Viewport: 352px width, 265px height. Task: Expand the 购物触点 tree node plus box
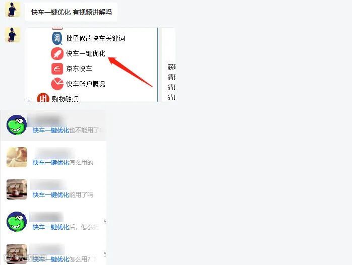click(x=29, y=100)
